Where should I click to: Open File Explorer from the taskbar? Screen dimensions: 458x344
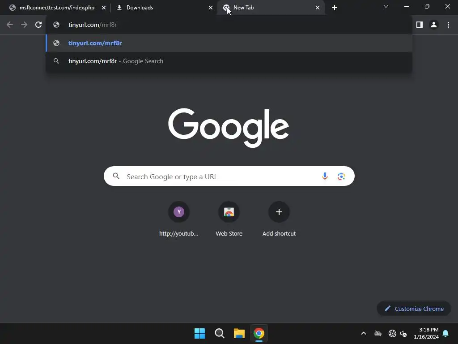click(x=239, y=333)
